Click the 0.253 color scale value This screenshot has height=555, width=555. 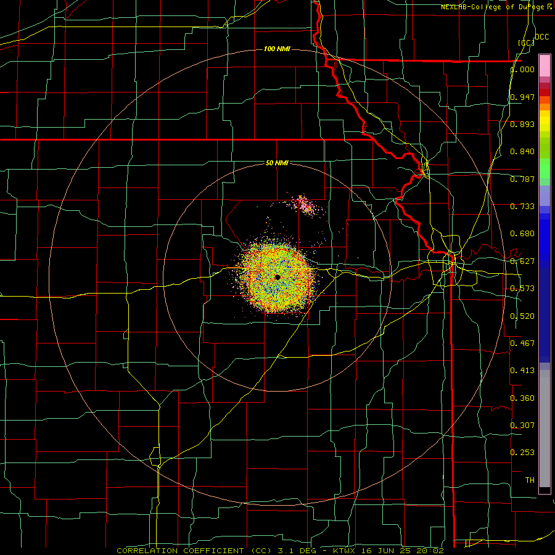pos(522,453)
